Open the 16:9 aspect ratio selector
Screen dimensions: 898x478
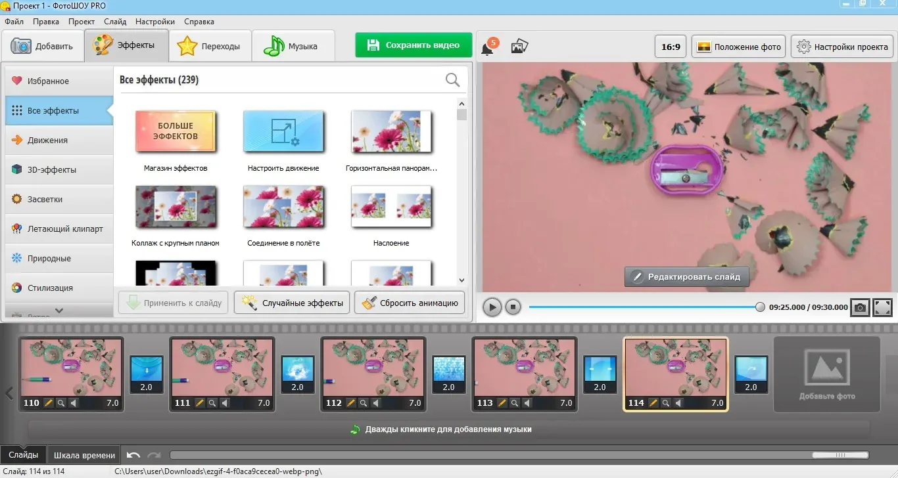pos(671,47)
